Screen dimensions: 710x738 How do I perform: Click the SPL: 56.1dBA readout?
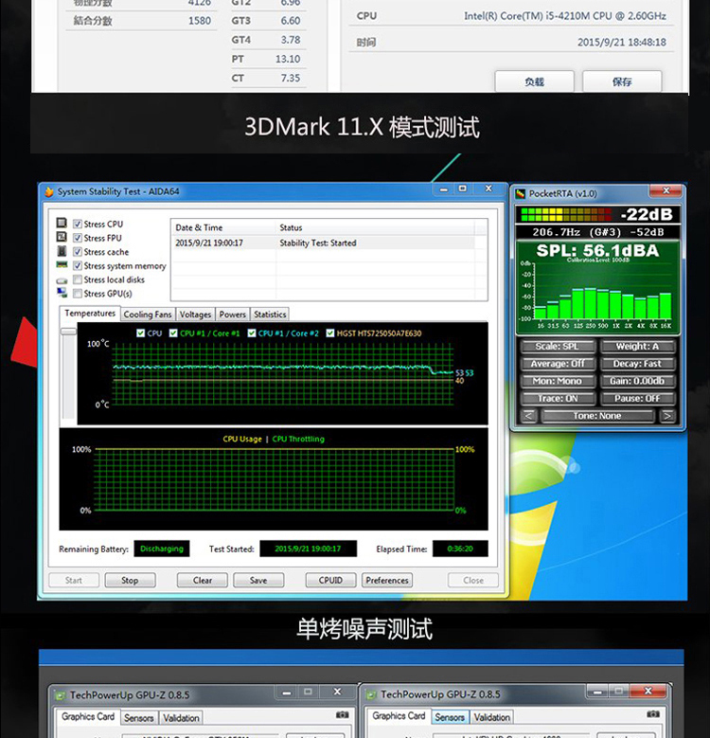point(597,250)
